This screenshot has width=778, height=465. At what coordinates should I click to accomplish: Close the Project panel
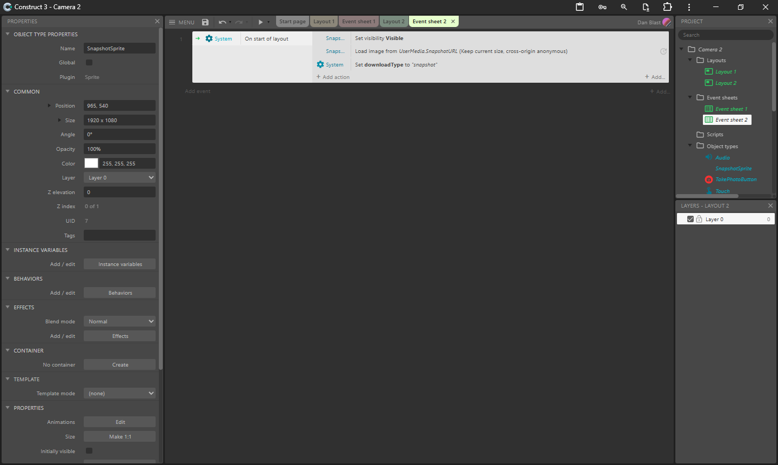pyautogui.click(x=770, y=21)
